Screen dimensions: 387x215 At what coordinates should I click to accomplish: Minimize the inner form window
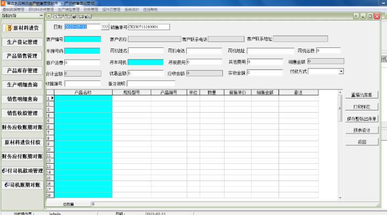363,16
